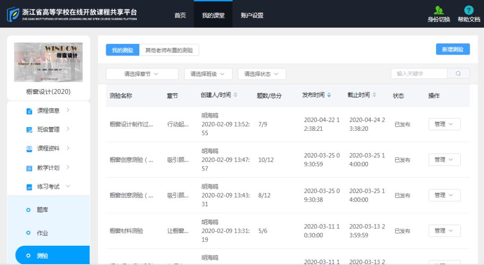
Task: Open 管理 menu for 橱窗材料测验
Action: (x=444, y=231)
